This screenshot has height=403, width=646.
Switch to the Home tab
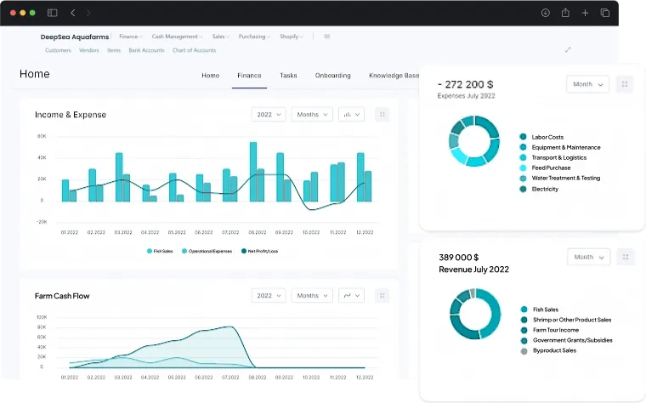coord(211,76)
